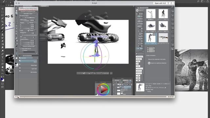Open the Edit Toolbar three-dots menu in Photoshop

pyautogui.click(x=2, y=73)
